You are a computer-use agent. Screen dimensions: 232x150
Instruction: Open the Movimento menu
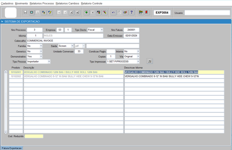[22, 3]
